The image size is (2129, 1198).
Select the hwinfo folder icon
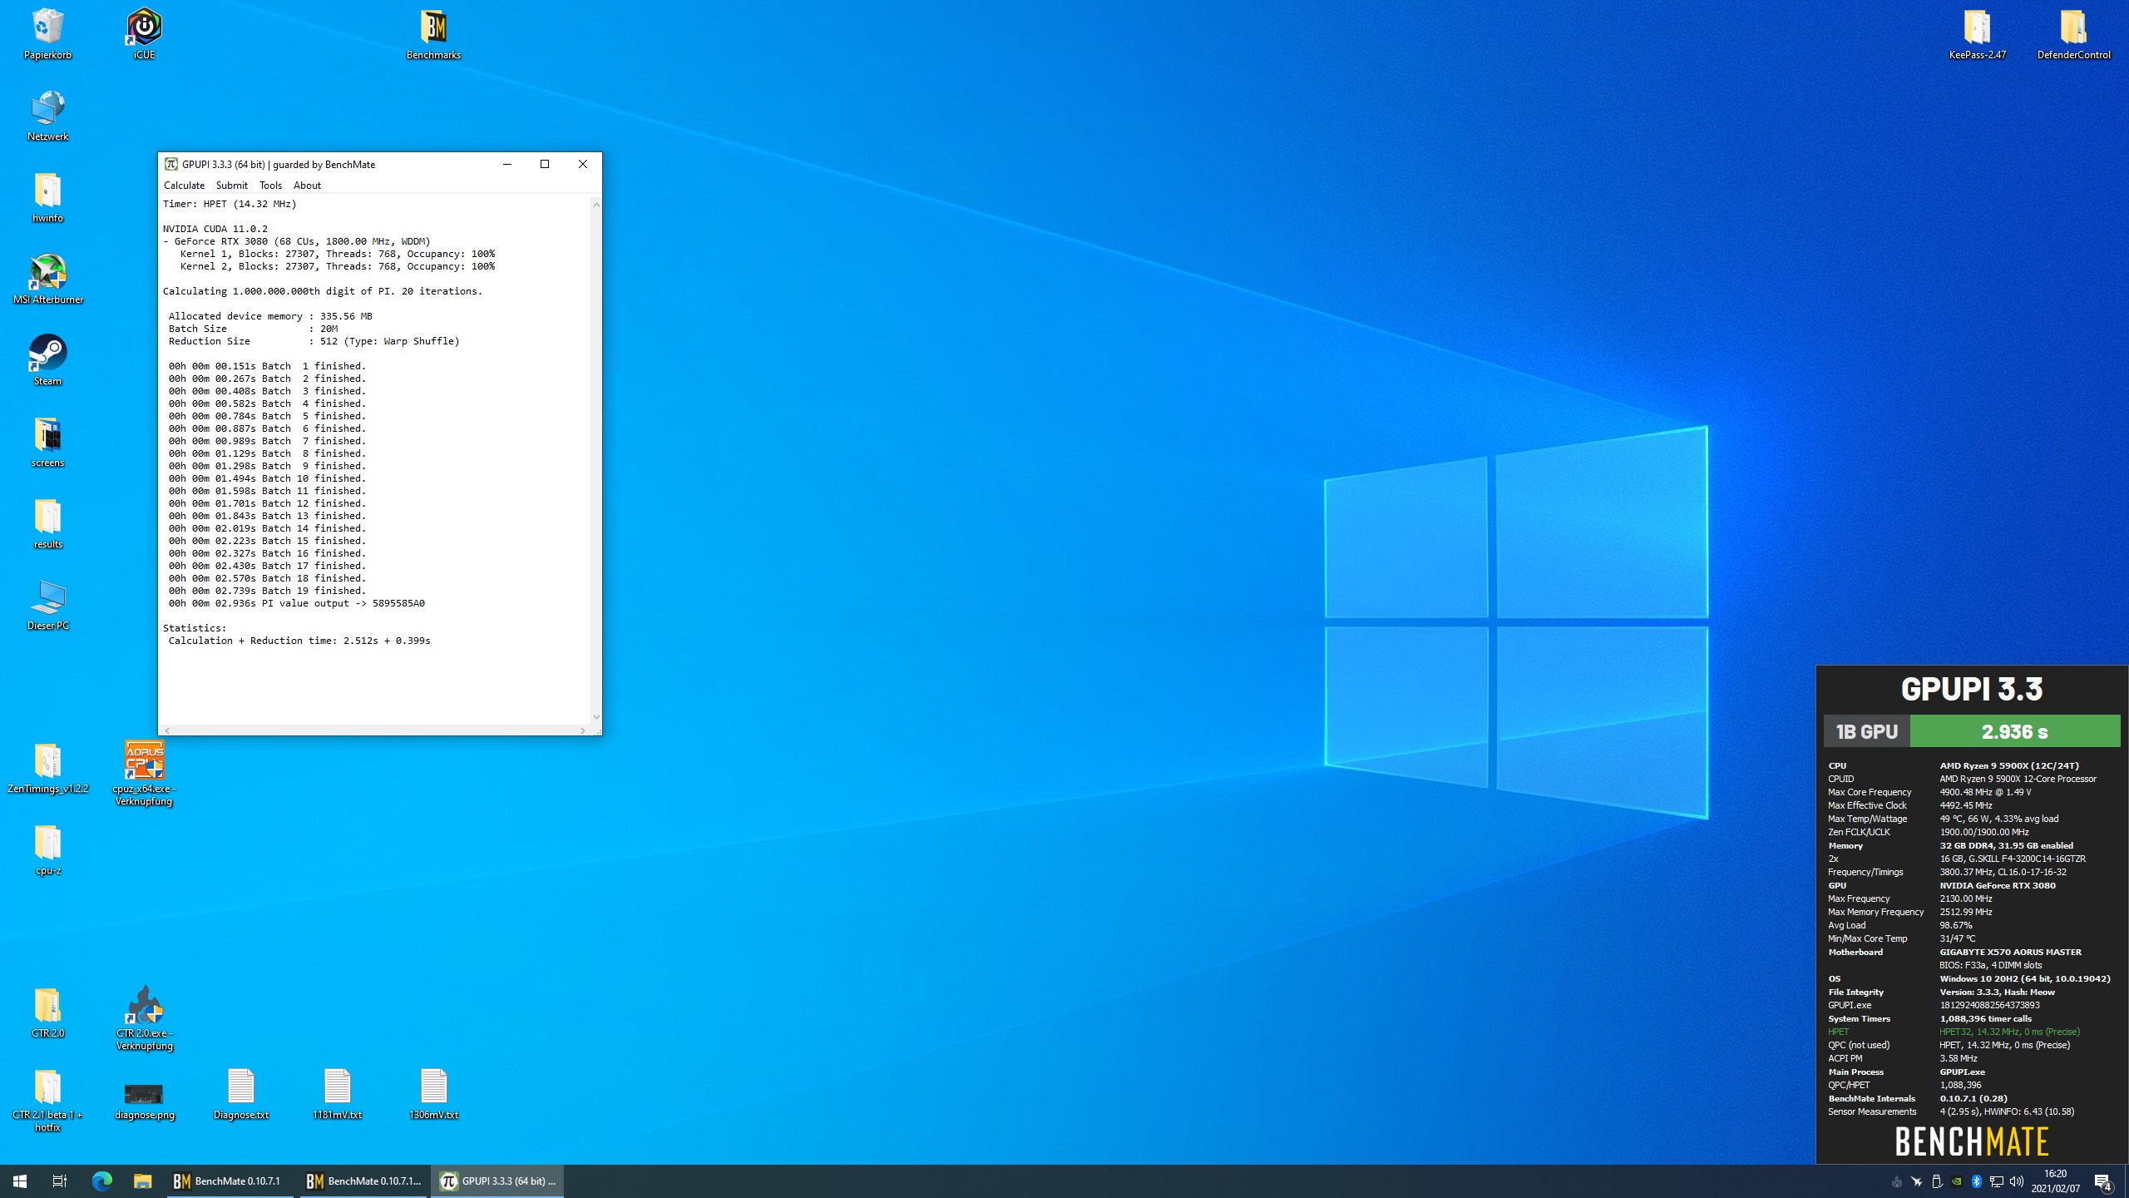47,196
